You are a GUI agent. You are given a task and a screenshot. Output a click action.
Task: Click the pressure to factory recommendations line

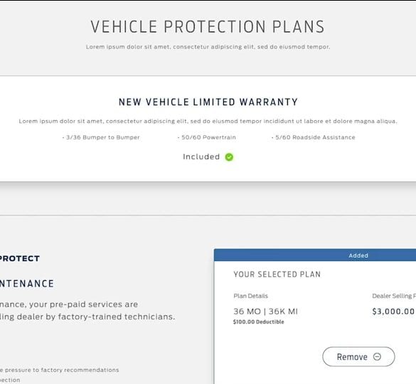pyautogui.click(x=60, y=370)
